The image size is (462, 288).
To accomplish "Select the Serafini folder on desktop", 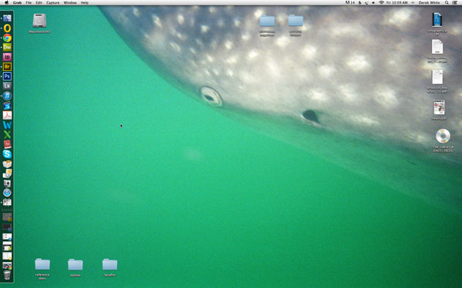I will tap(109, 264).
